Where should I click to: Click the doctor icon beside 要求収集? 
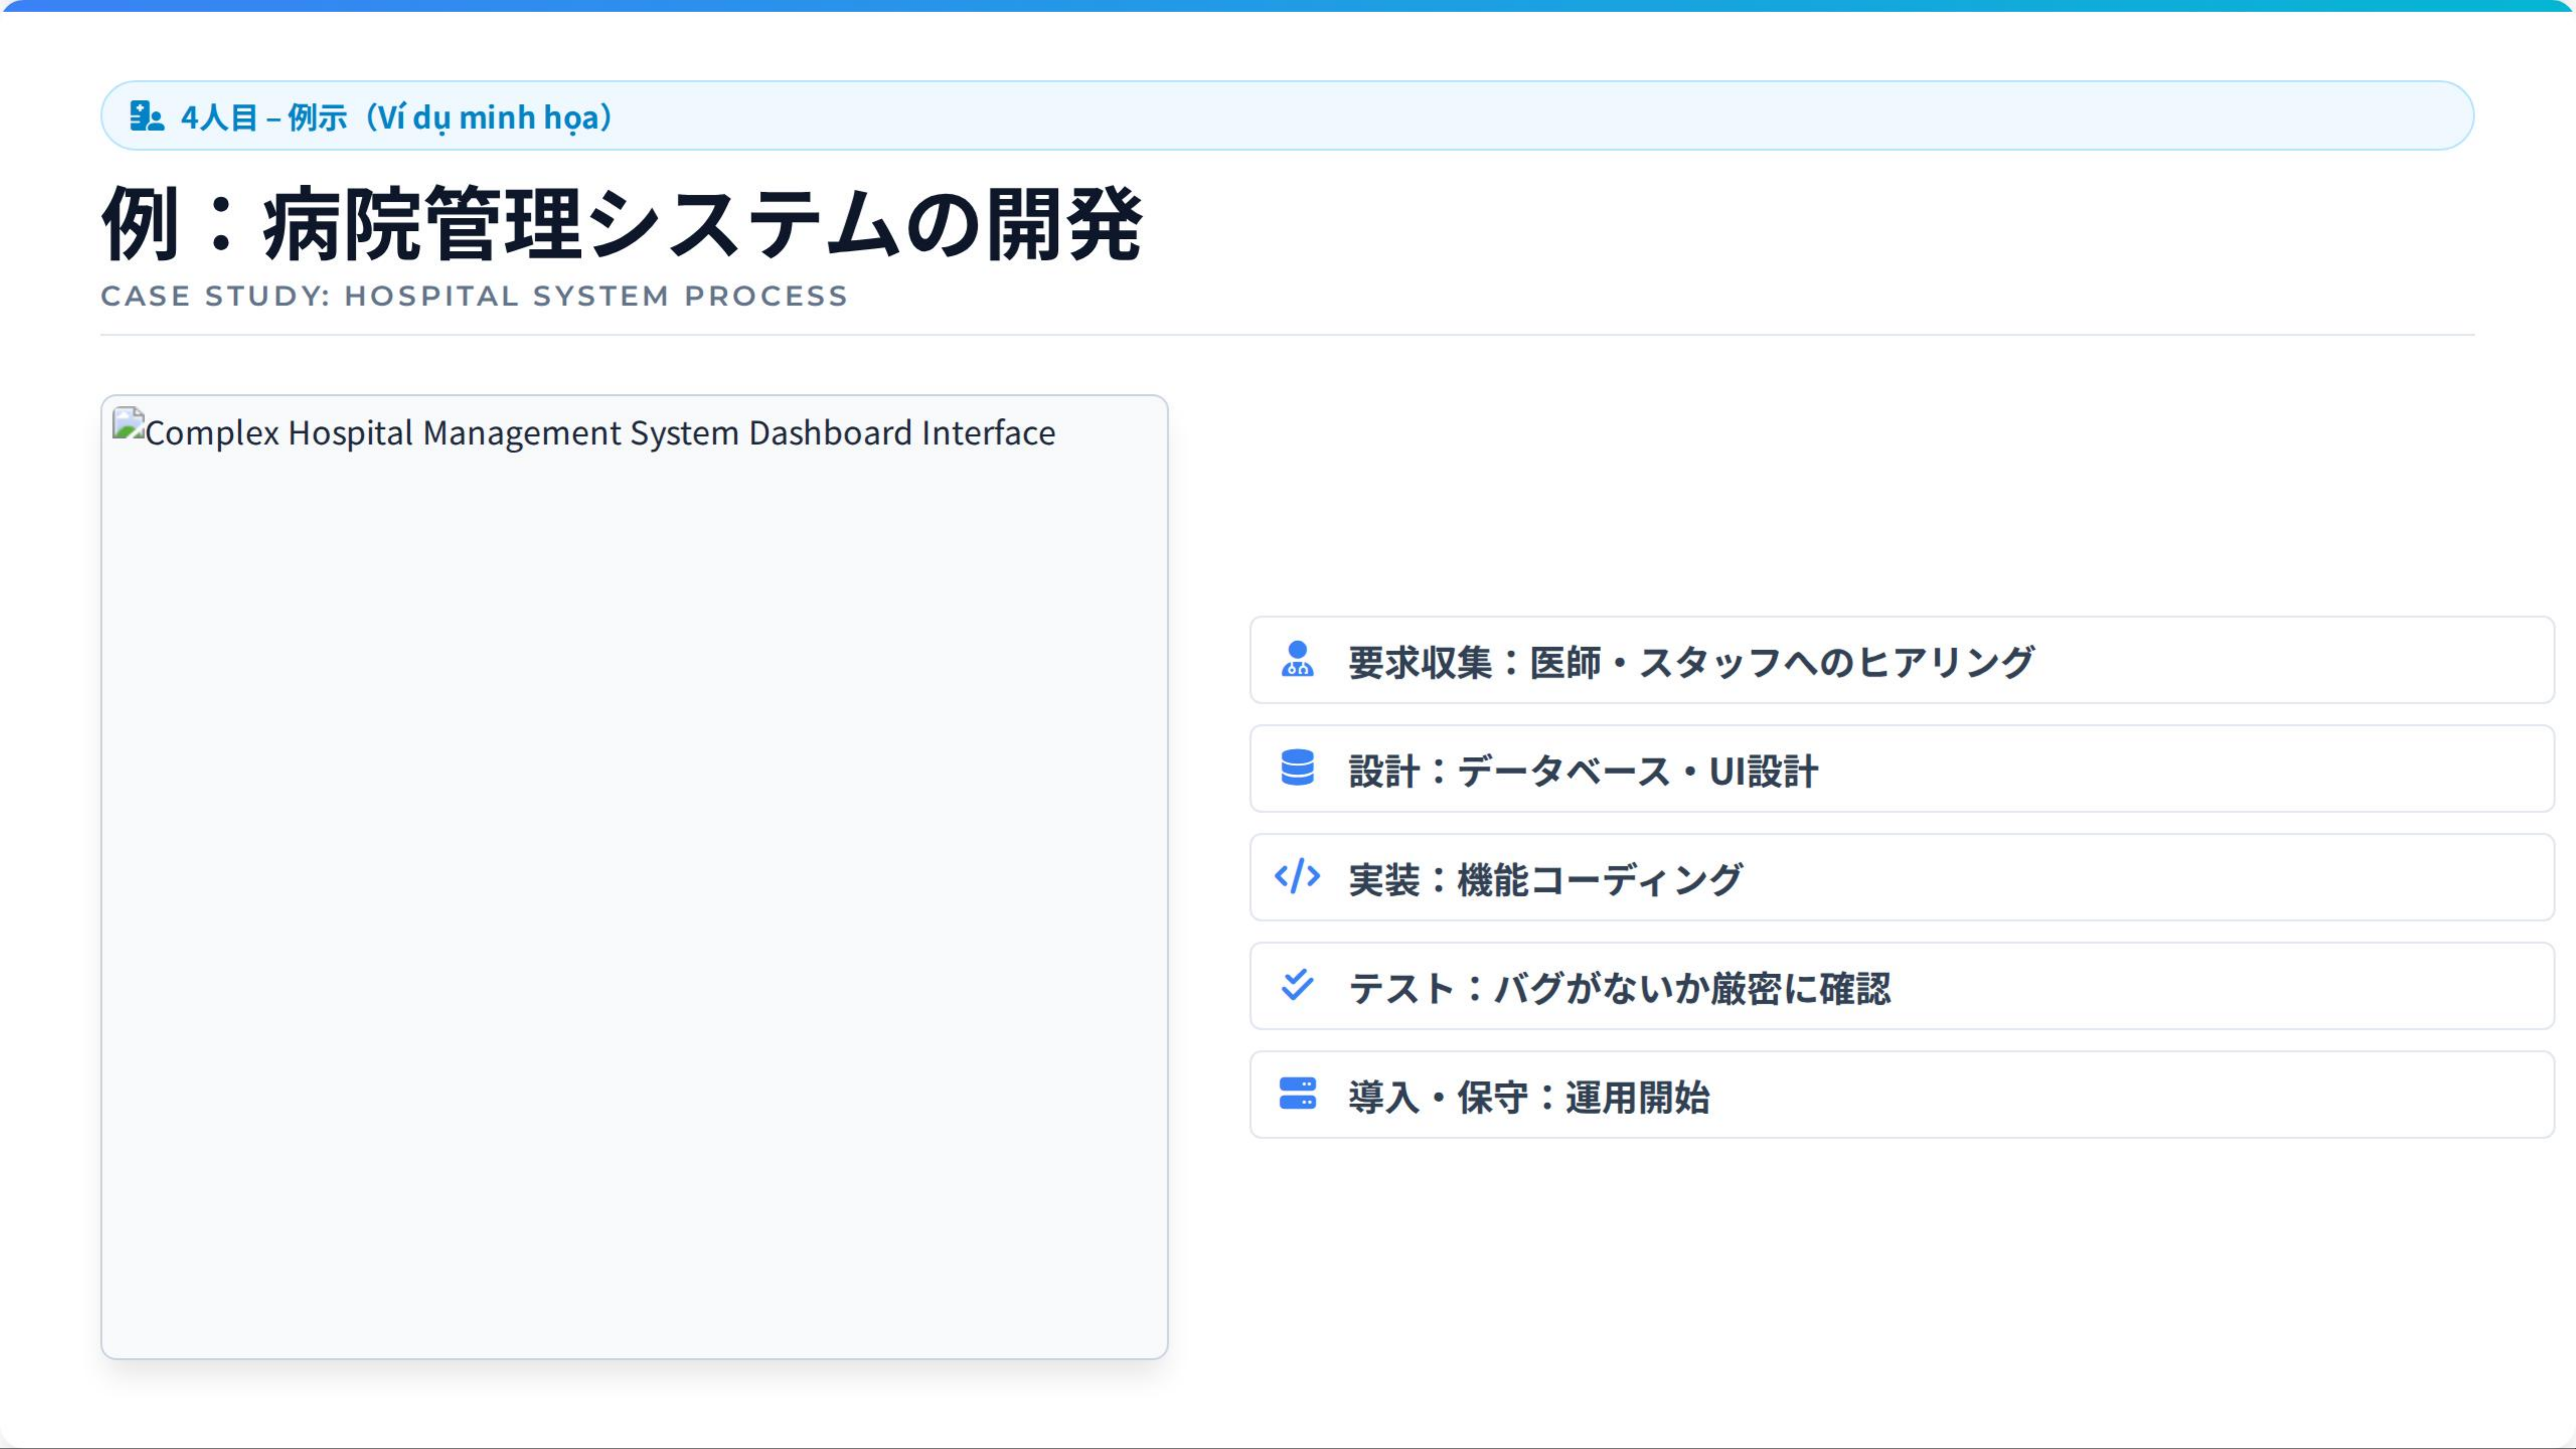(1297, 660)
